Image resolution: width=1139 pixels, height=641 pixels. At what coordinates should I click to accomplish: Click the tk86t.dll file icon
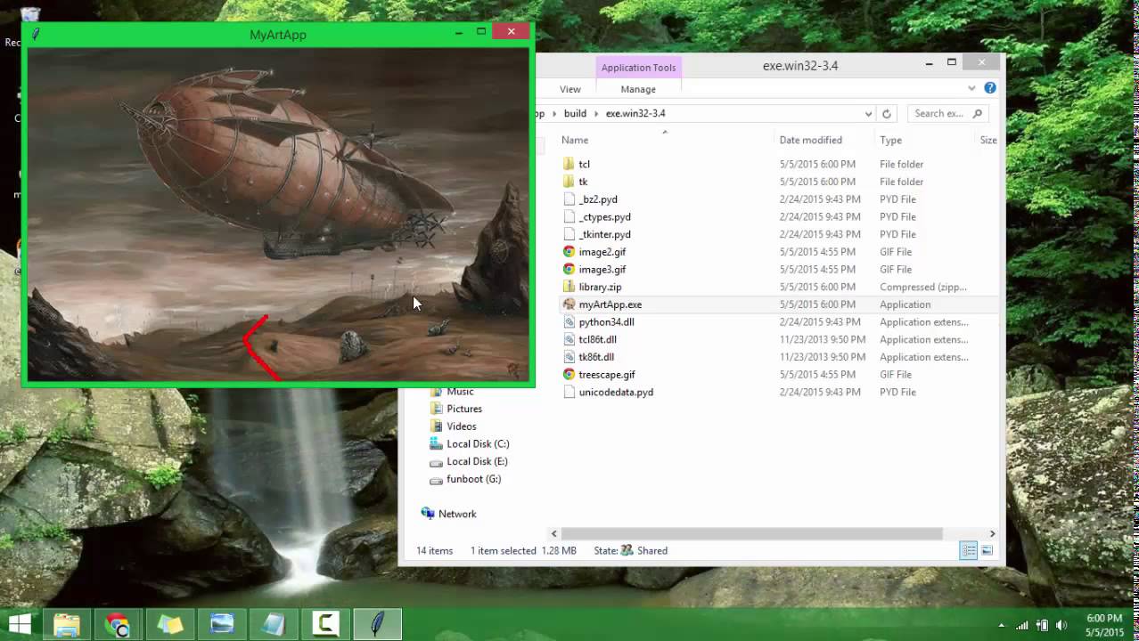click(569, 357)
